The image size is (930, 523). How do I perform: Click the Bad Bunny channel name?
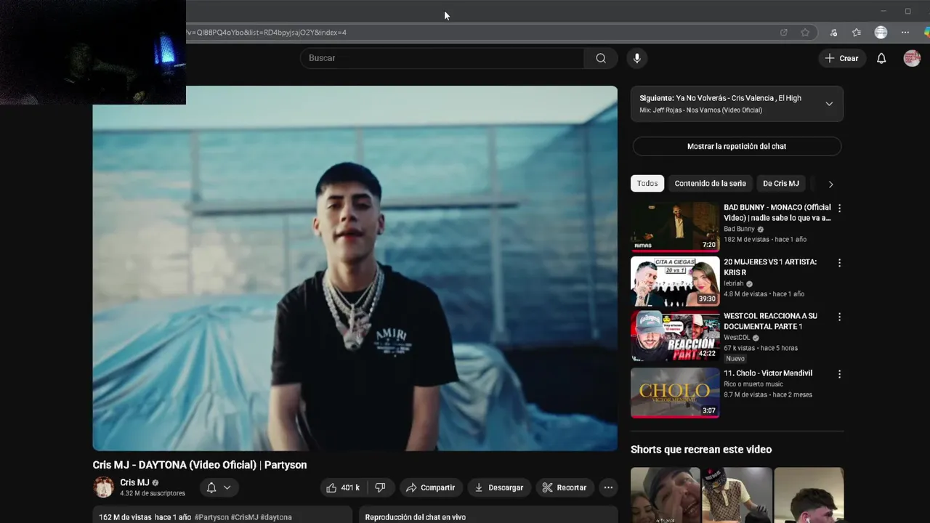(x=739, y=229)
